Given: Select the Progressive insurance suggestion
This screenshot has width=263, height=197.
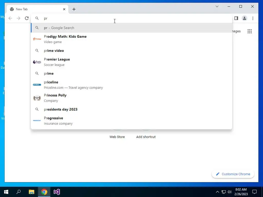Looking at the screenshot, I should [131, 121].
